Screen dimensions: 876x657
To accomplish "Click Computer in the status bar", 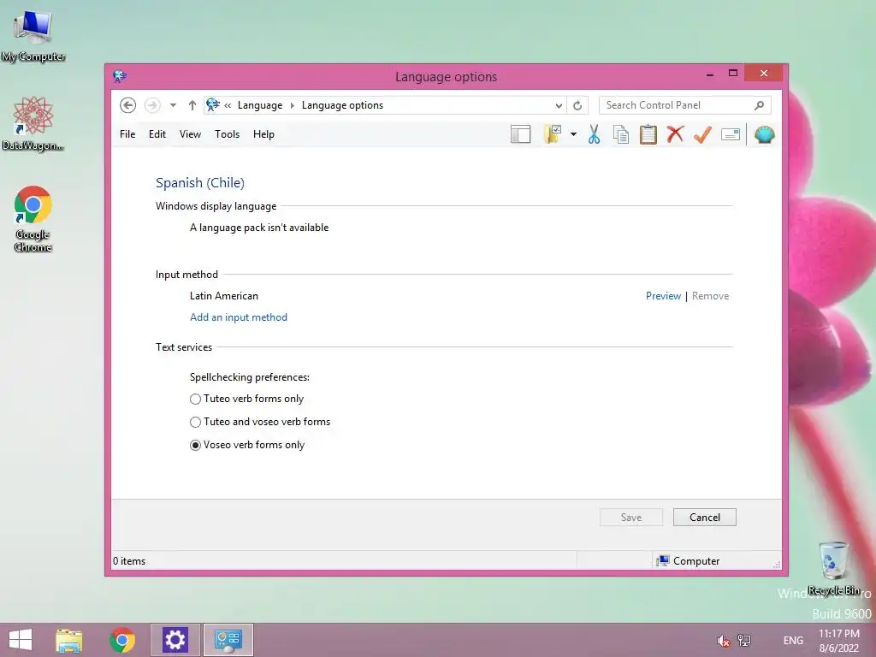I will pos(689,561).
